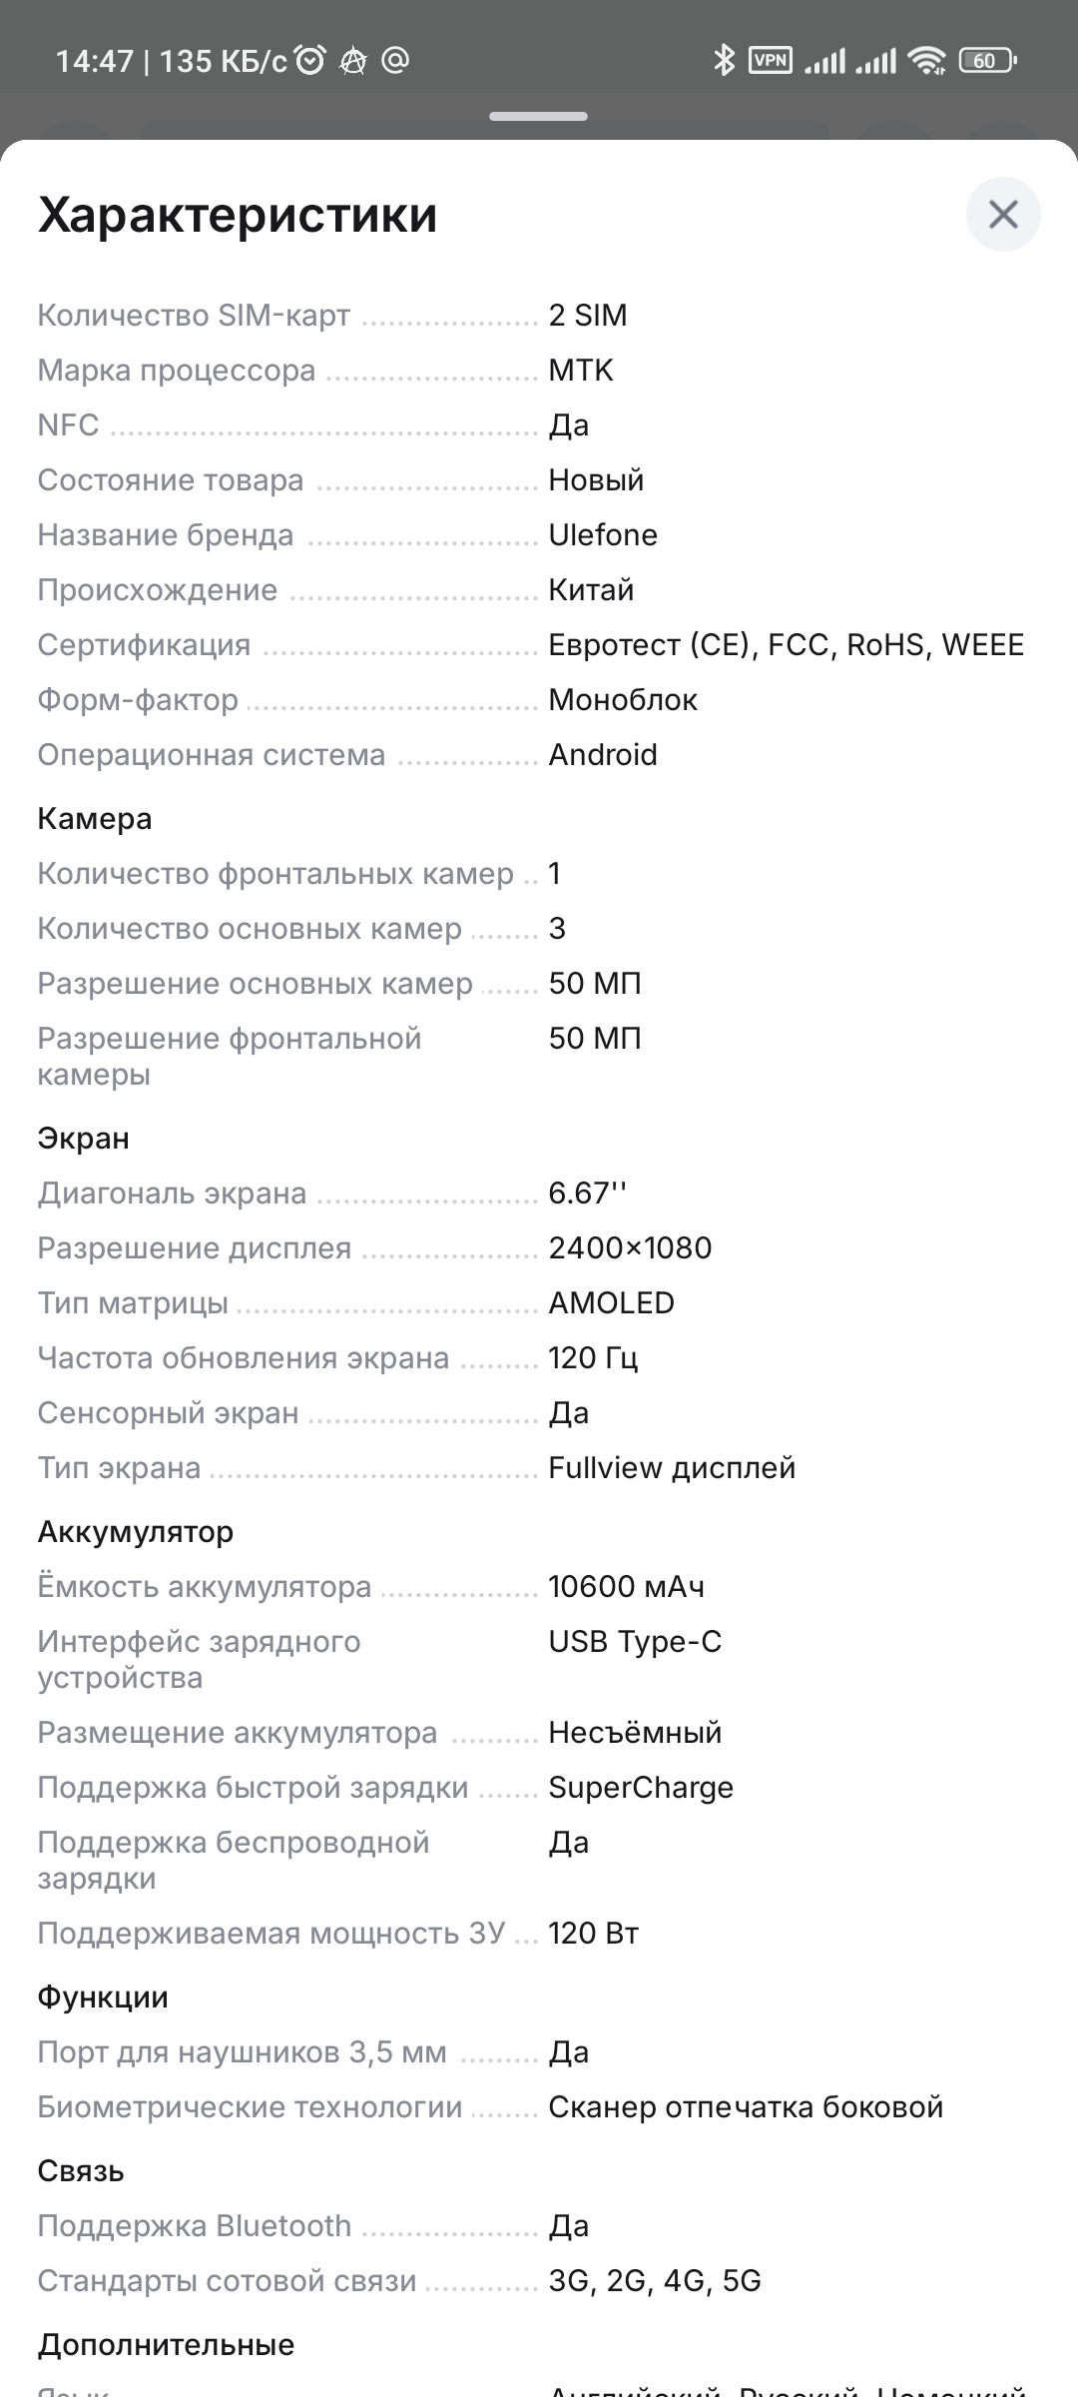Tap the Связь section header
Screen dimensions: 1078x2397
pyautogui.click(x=81, y=2170)
